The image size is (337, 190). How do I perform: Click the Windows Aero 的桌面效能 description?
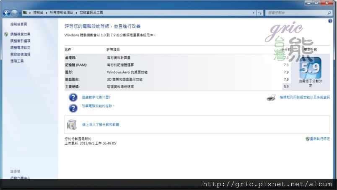pos(127,72)
